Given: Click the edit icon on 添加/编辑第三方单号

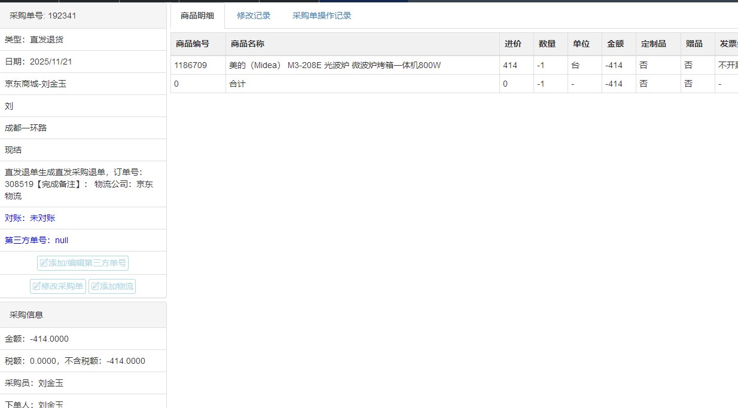Looking at the screenshot, I should pos(44,263).
